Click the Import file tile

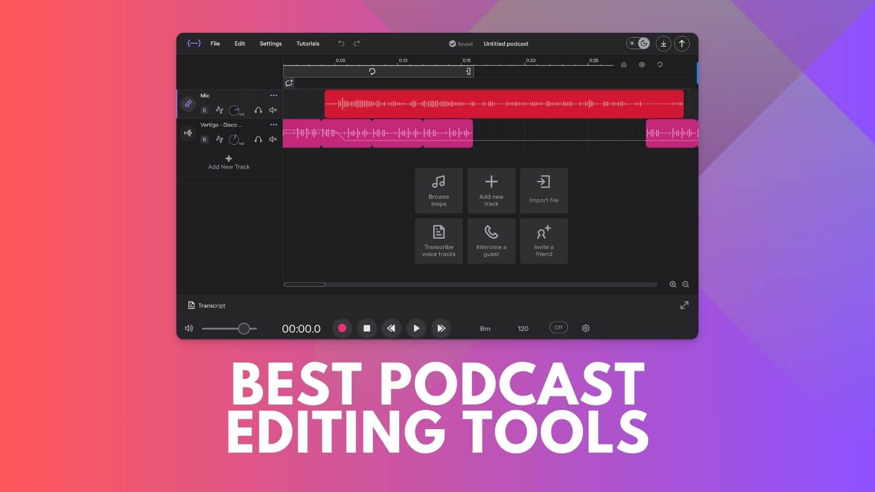pos(544,190)
